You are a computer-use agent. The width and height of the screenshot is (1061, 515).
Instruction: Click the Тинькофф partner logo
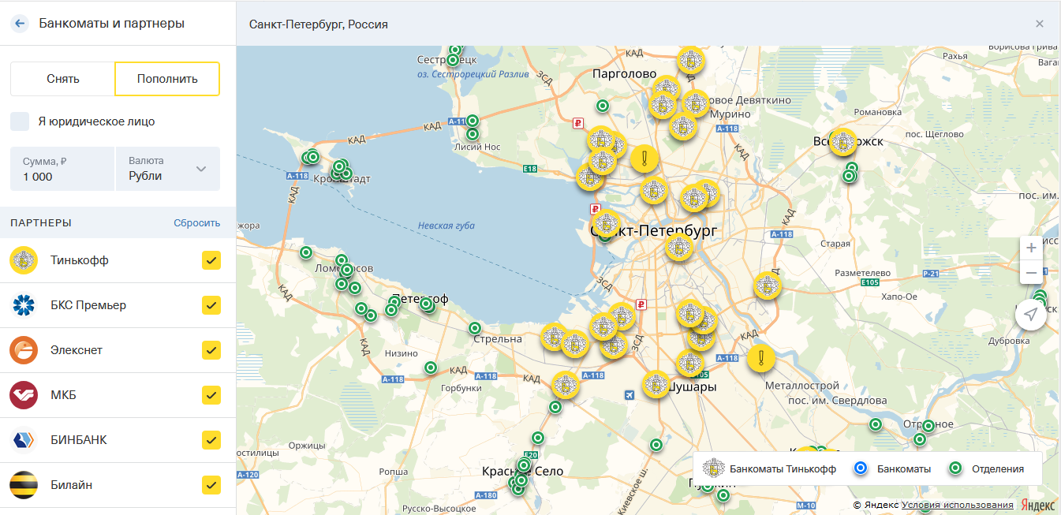[x=24, y=260]
